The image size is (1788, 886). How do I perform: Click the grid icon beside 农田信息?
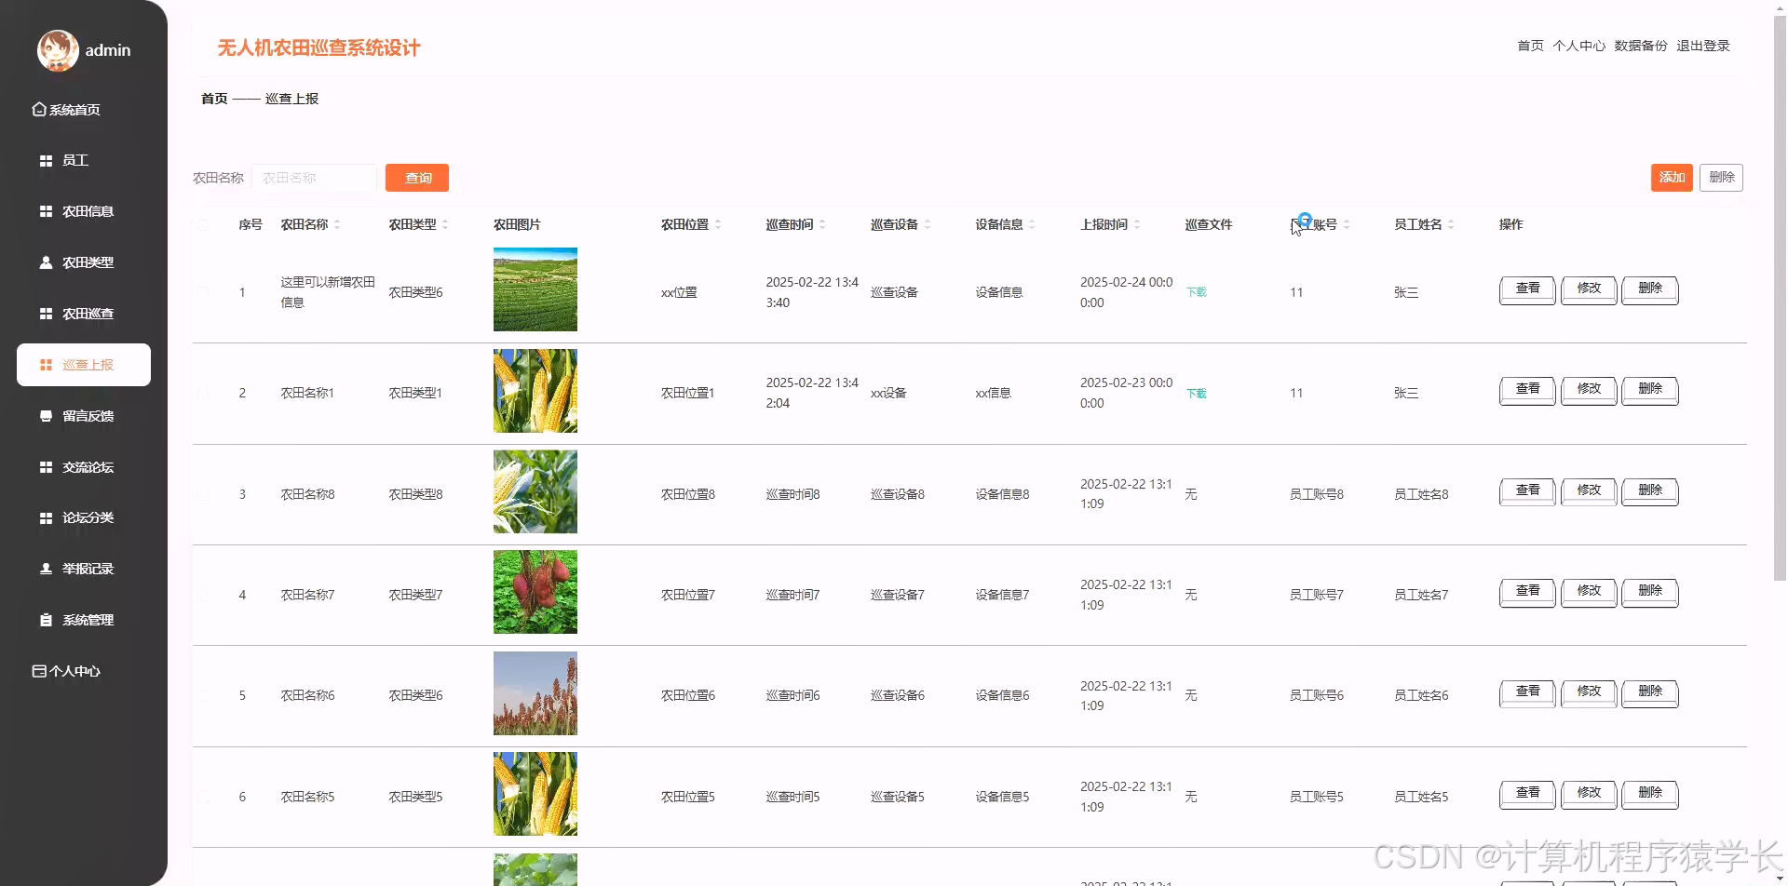click(46, 212)
